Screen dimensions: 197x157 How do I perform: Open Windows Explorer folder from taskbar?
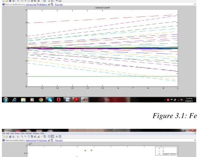click(x=23, y=100)
